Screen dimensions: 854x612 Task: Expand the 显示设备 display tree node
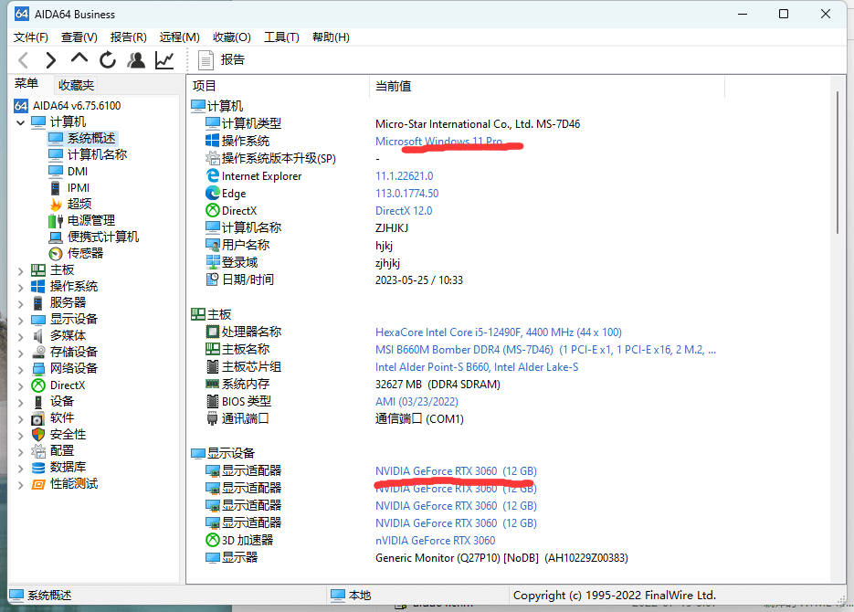(x=21, y=320)
